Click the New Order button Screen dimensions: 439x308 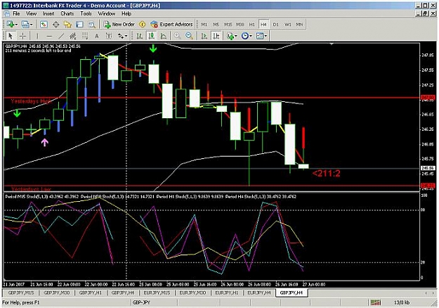119,25
